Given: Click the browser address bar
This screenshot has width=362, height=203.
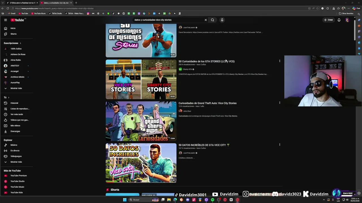Looking at the screenshot, I should [x=158, y=8].
